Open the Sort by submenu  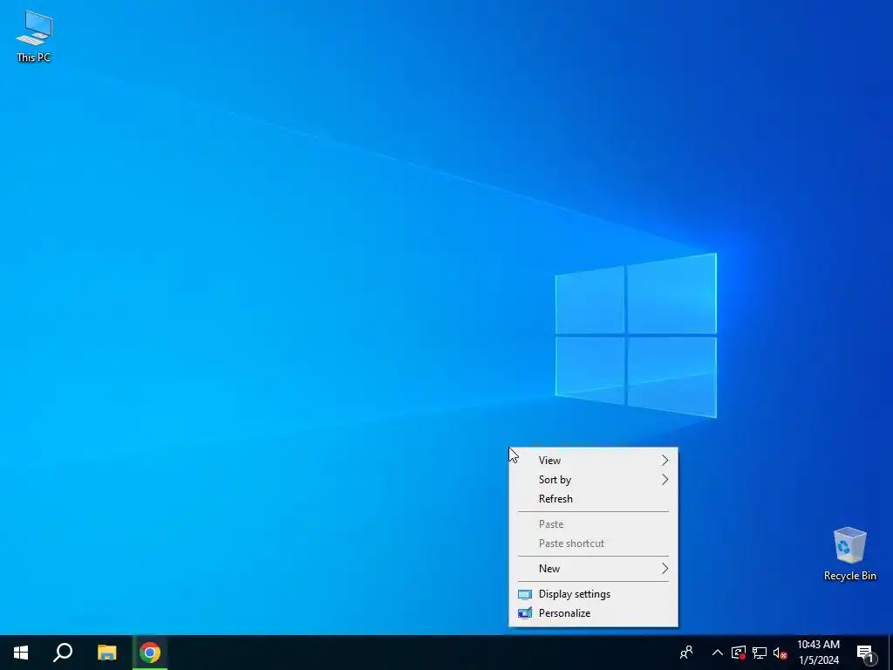click(593, 480)
